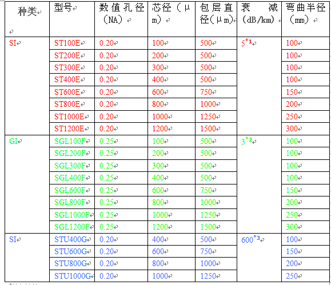Click the red 5*1 attenuation cell
Viewport: 331px width, 285px height.
pos(259,86)
